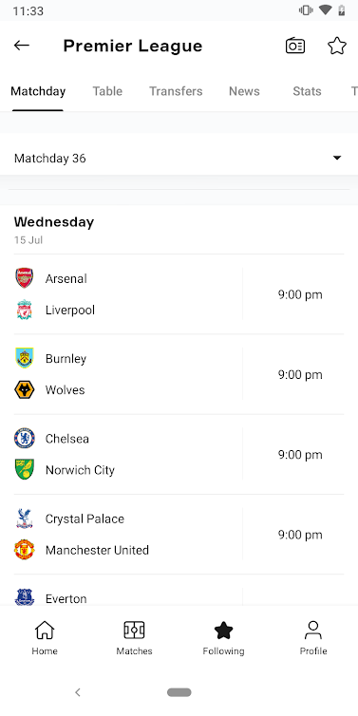
Task: Select the Stats tab
Action: tap(307, 91)
